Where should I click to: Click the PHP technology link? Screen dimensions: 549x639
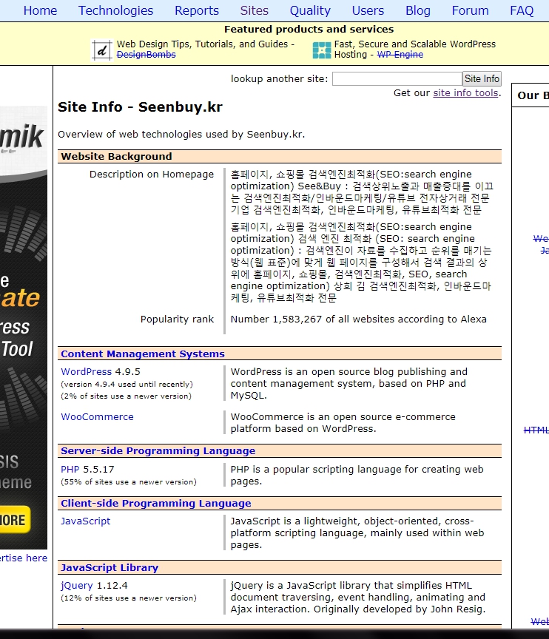coord(70,470)
